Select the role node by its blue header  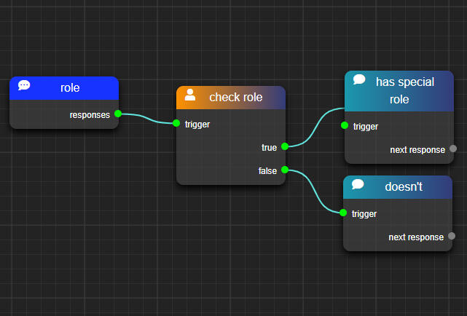pyautogui.click(x=70, y=87)
